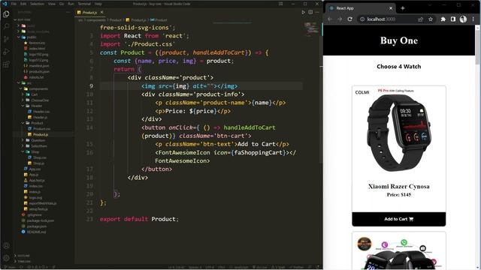This screenshot has height=270, width=481.
Task: Open the View menu
Action: 52,4
